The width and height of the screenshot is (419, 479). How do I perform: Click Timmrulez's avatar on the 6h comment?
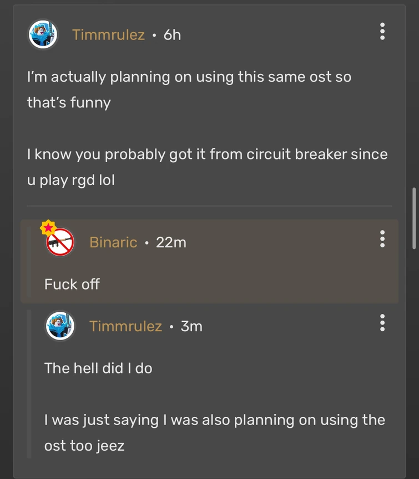point(43,34)
